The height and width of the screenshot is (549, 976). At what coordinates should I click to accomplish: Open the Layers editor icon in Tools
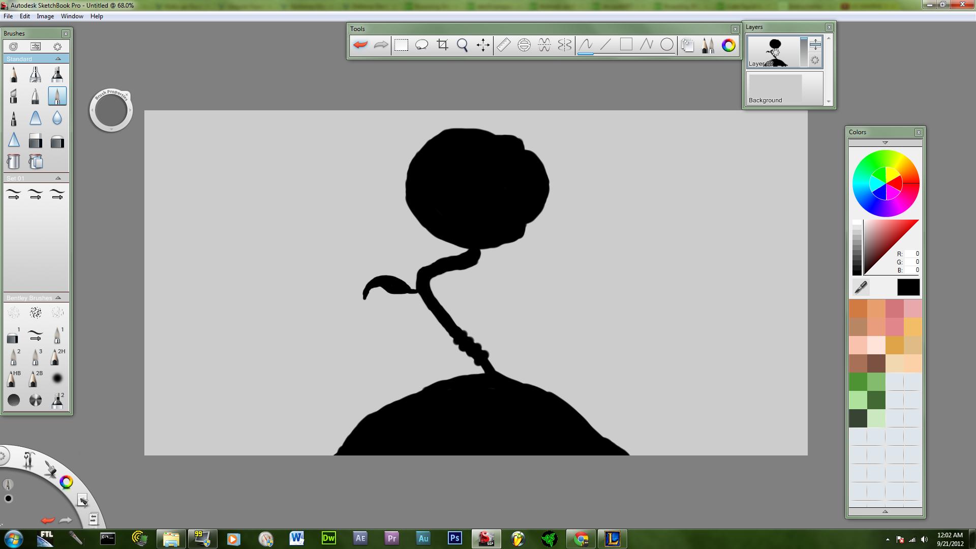(687, 45)
